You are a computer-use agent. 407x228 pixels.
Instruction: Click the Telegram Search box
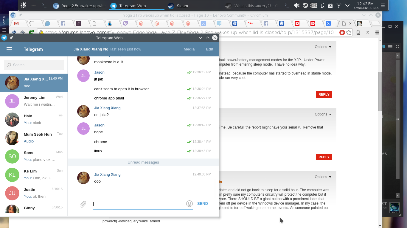(34, 65)
